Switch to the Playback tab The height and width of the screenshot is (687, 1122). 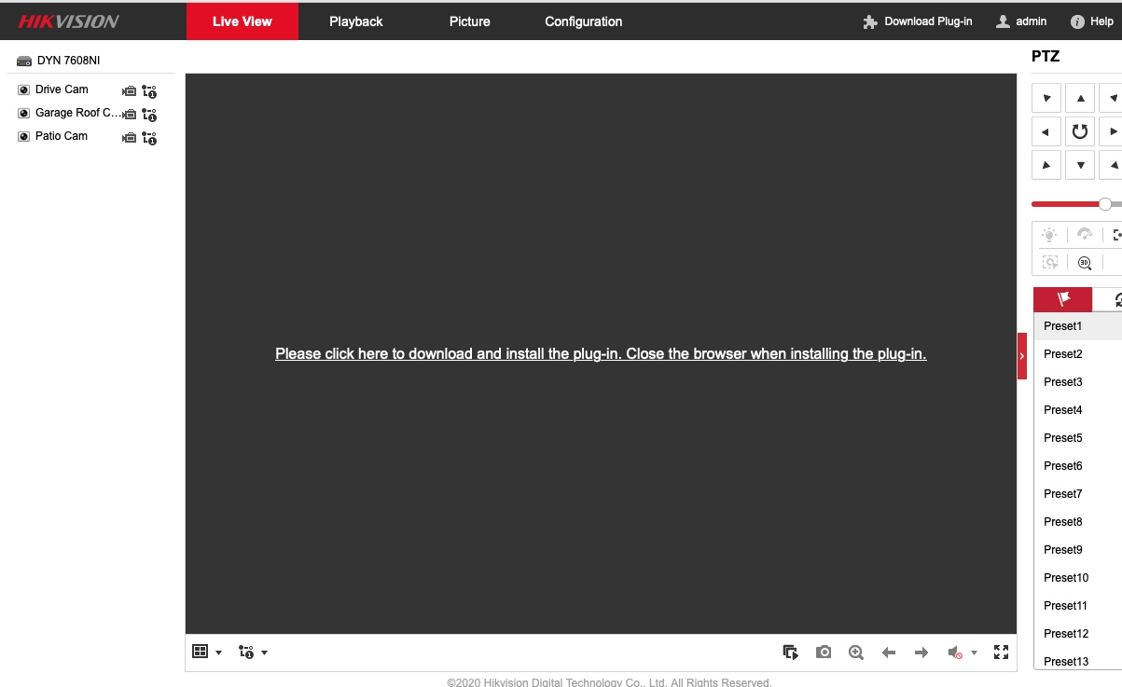[355, 21]
